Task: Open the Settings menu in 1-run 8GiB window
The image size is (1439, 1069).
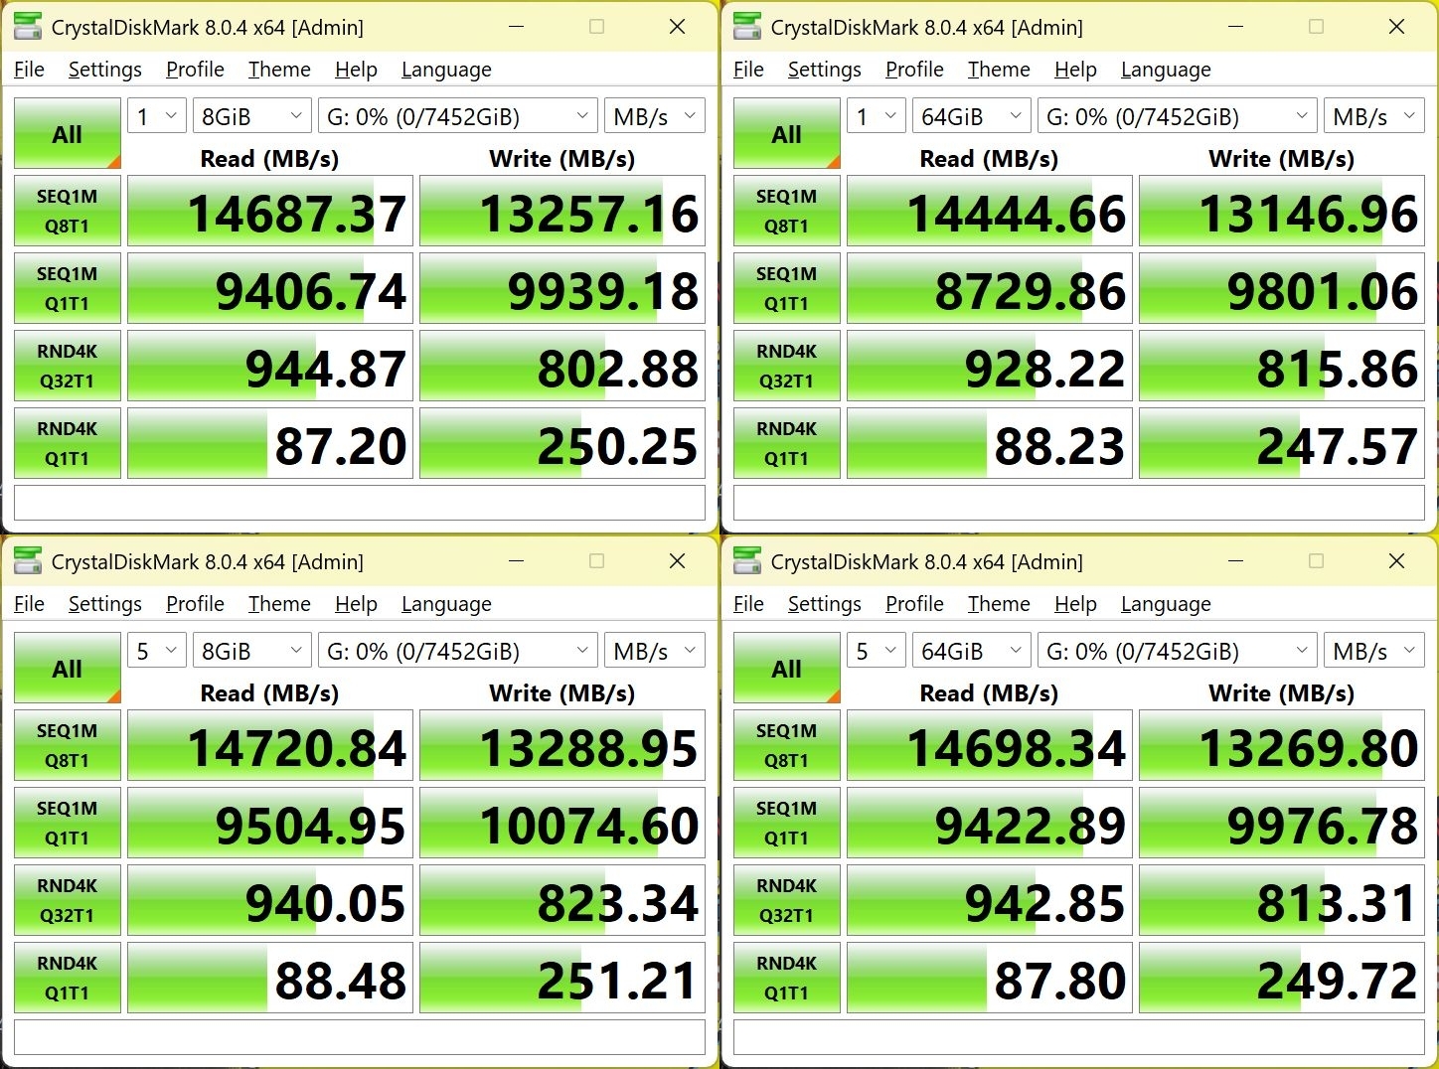Action: (104, 70)
